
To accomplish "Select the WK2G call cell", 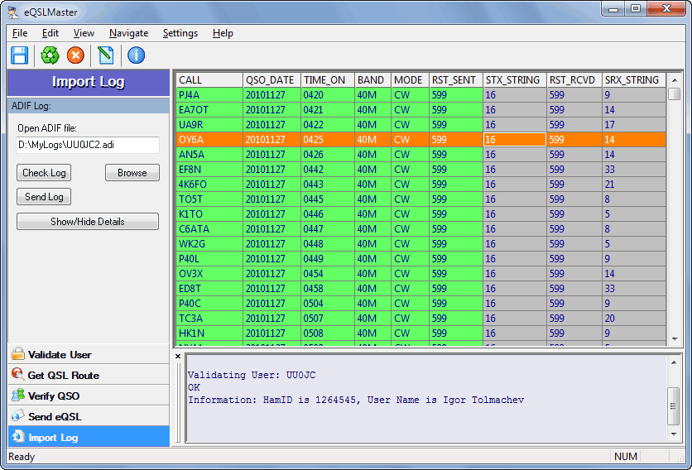I will [209, 244].
